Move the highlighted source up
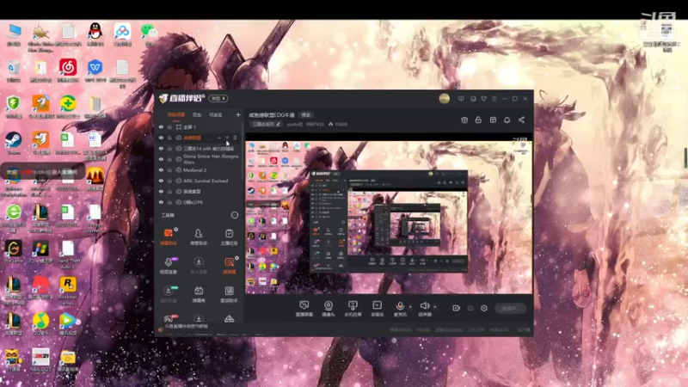 click(x=219, y=138)
